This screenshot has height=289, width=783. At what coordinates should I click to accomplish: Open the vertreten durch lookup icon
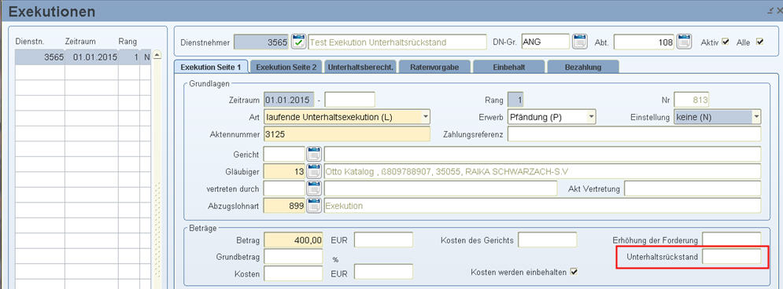(314, 188)
